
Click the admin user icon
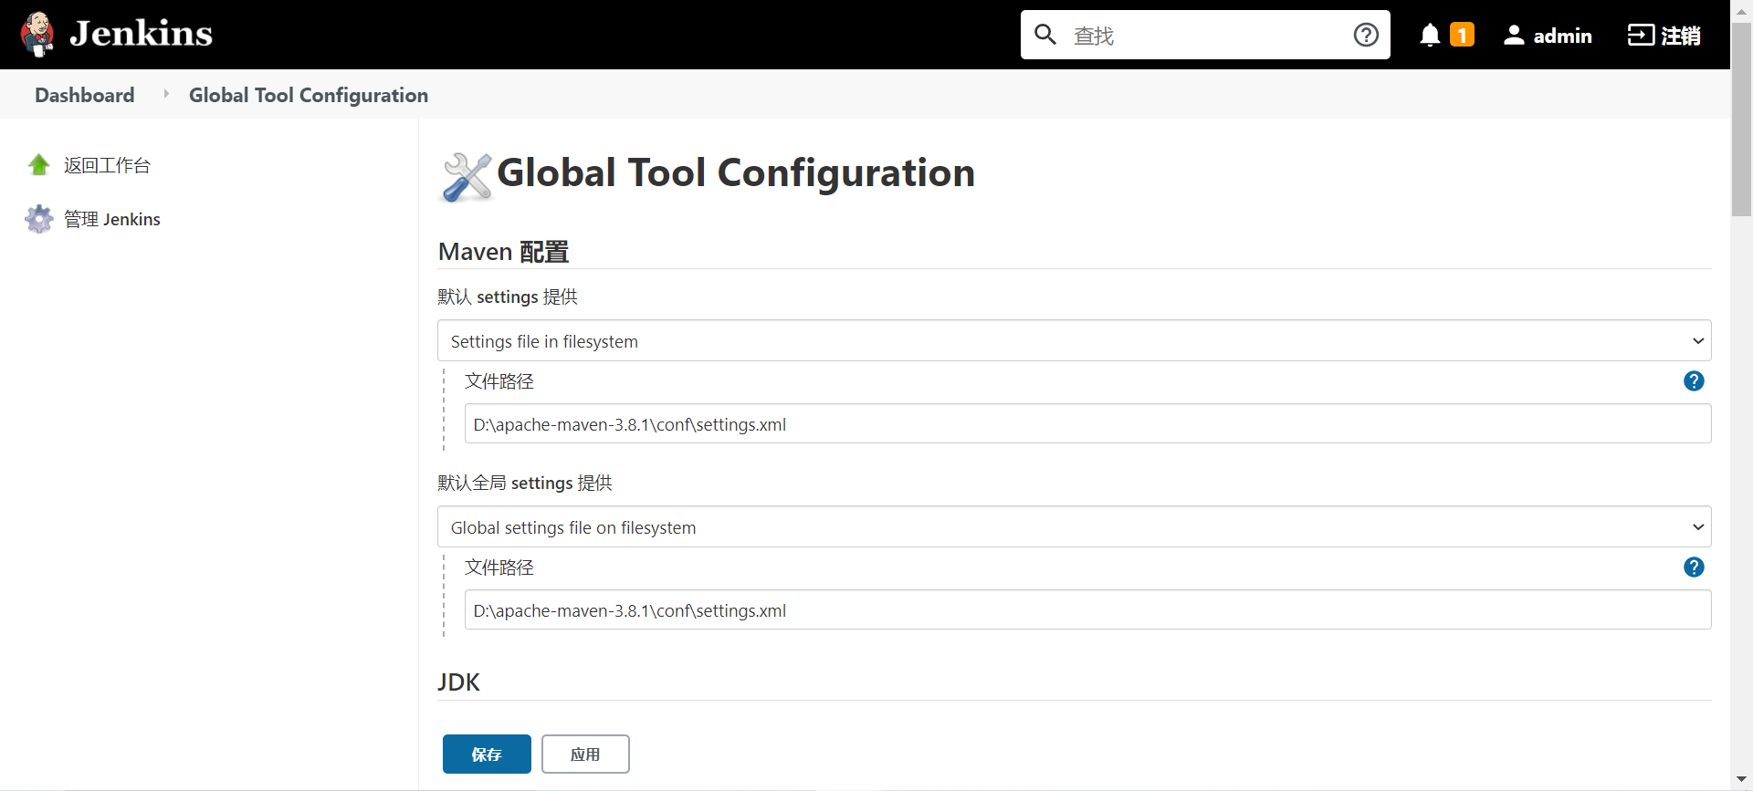click(1514, 35)
